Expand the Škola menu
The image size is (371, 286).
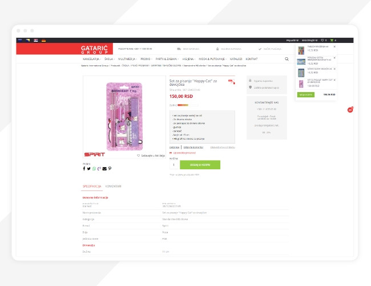(110, 59)
